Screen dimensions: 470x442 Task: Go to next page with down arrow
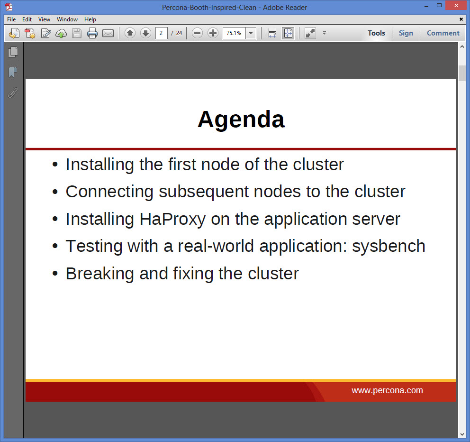(x=145, y=33)
